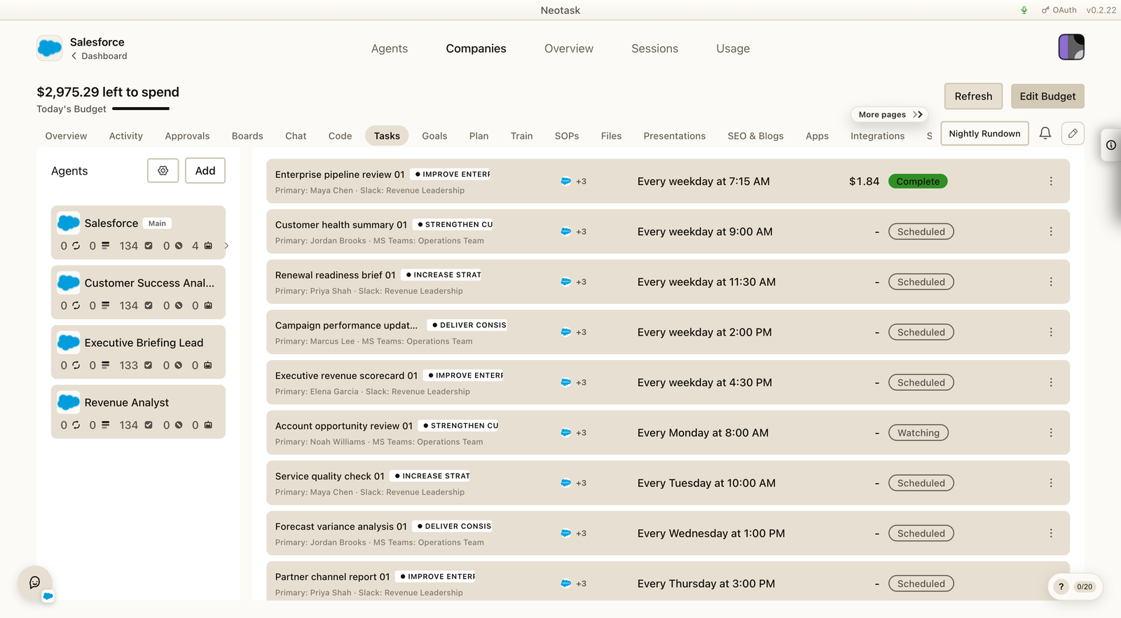Click the pencil edit icon
This screenshot has width=1121, height=618.
tap(1073, 133)
